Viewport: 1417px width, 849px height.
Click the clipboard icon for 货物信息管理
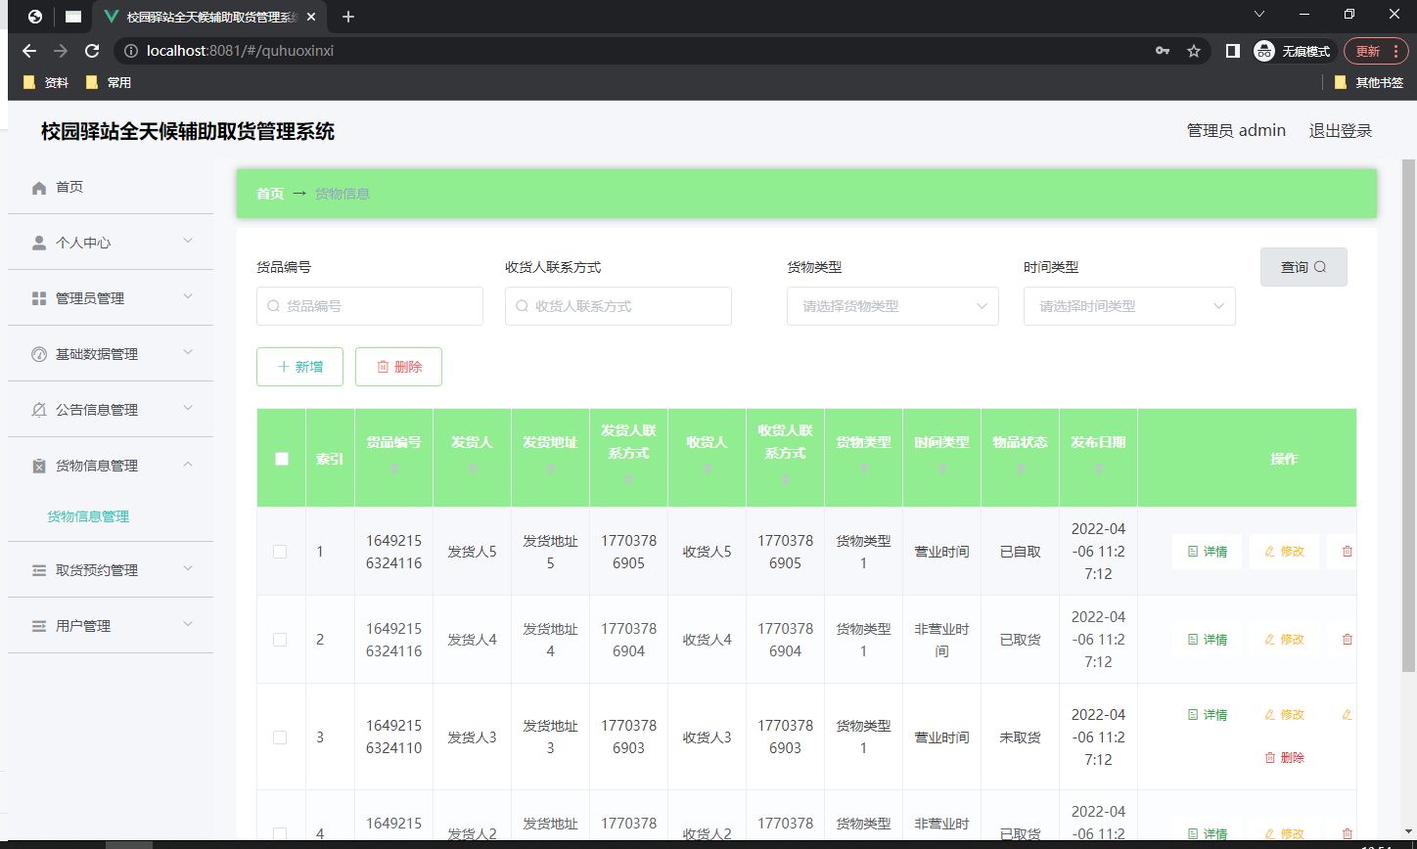point(39,466)
